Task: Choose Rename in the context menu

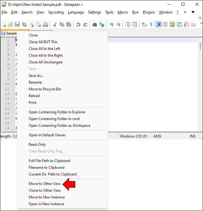Action: click(62, 82)
